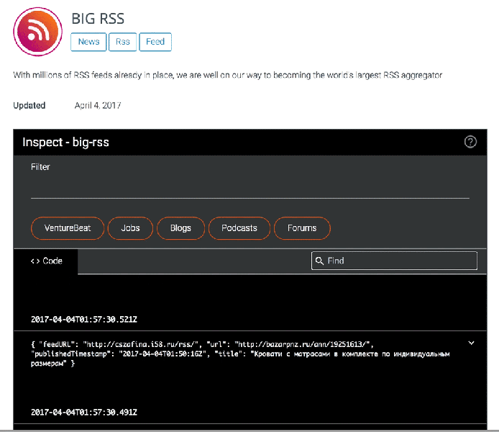The height and width of the screenshot is (432, 499).
Task: Click the BIG RSS title heading
Action: (98, 19)
